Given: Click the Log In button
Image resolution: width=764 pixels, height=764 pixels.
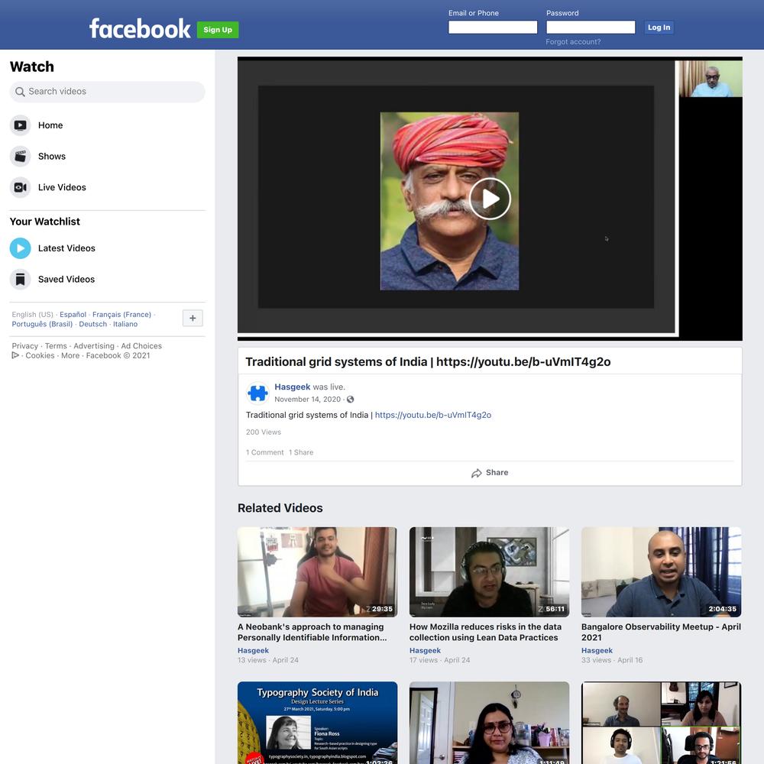Looking at the screenshot, I should (x=659, y=28).
